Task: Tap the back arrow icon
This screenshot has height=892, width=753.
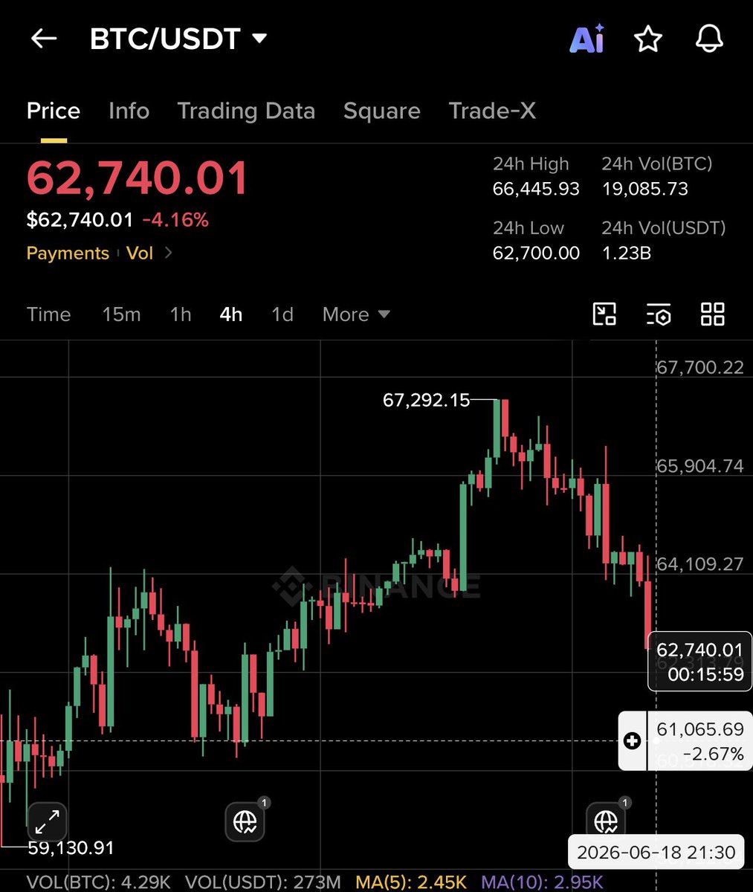Action: pos(44,39)
